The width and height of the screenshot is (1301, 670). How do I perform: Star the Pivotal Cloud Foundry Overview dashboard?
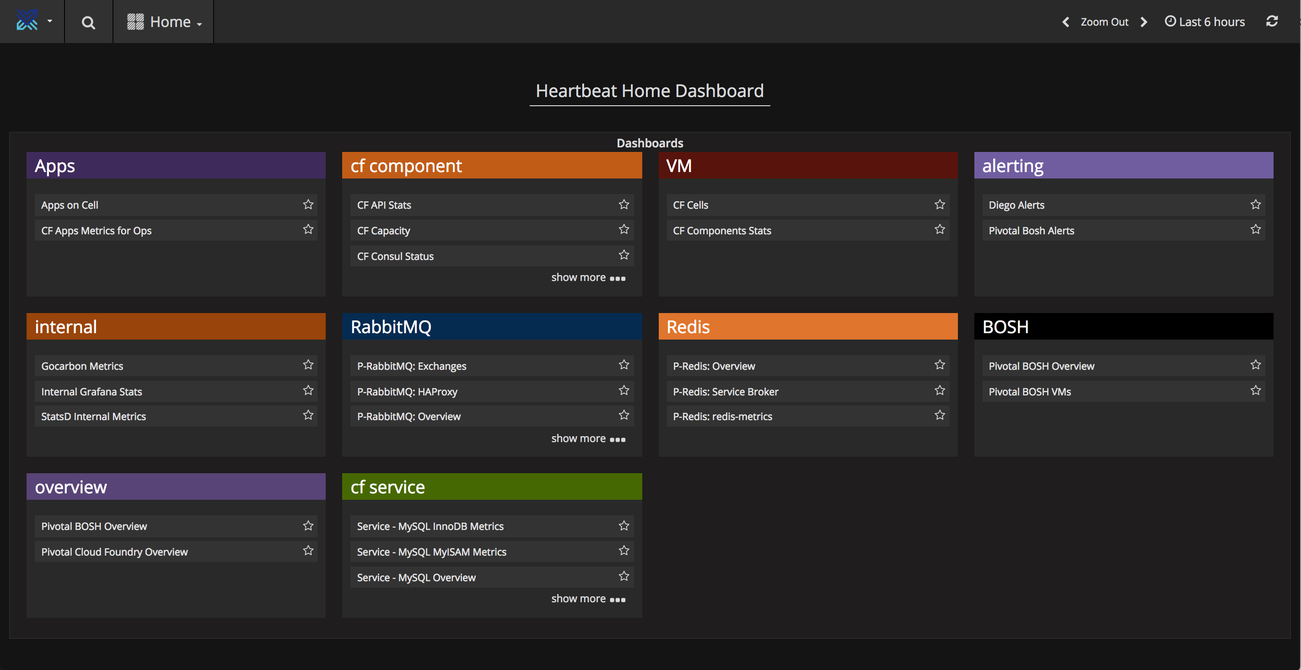tap(308, 551)
